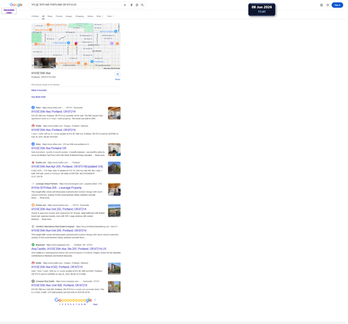Image resolution: width=348 pixels, height=324 pixels.
Task: Click the Belmont Station map marker
Action: [116, 31]
